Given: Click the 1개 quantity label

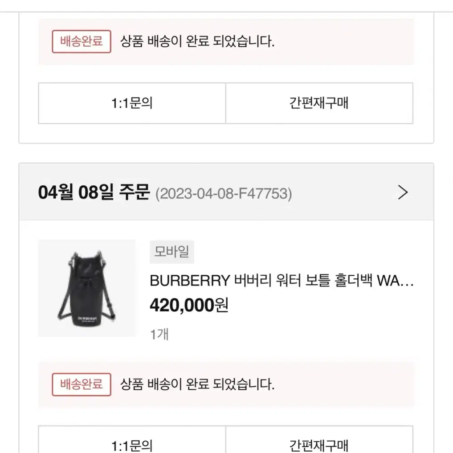Looking at the screenshot, I should (x=159, y=334).
